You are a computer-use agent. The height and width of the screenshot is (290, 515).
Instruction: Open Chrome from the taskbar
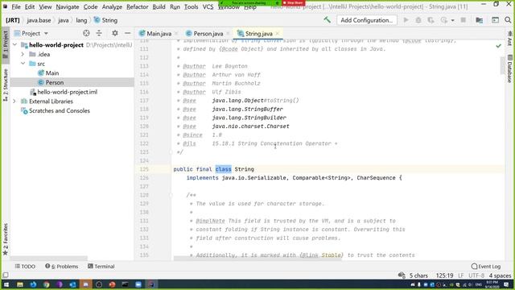[47, 284]
